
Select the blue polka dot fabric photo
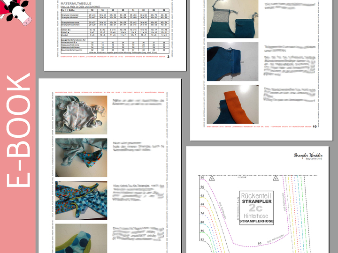coord(81,200)
